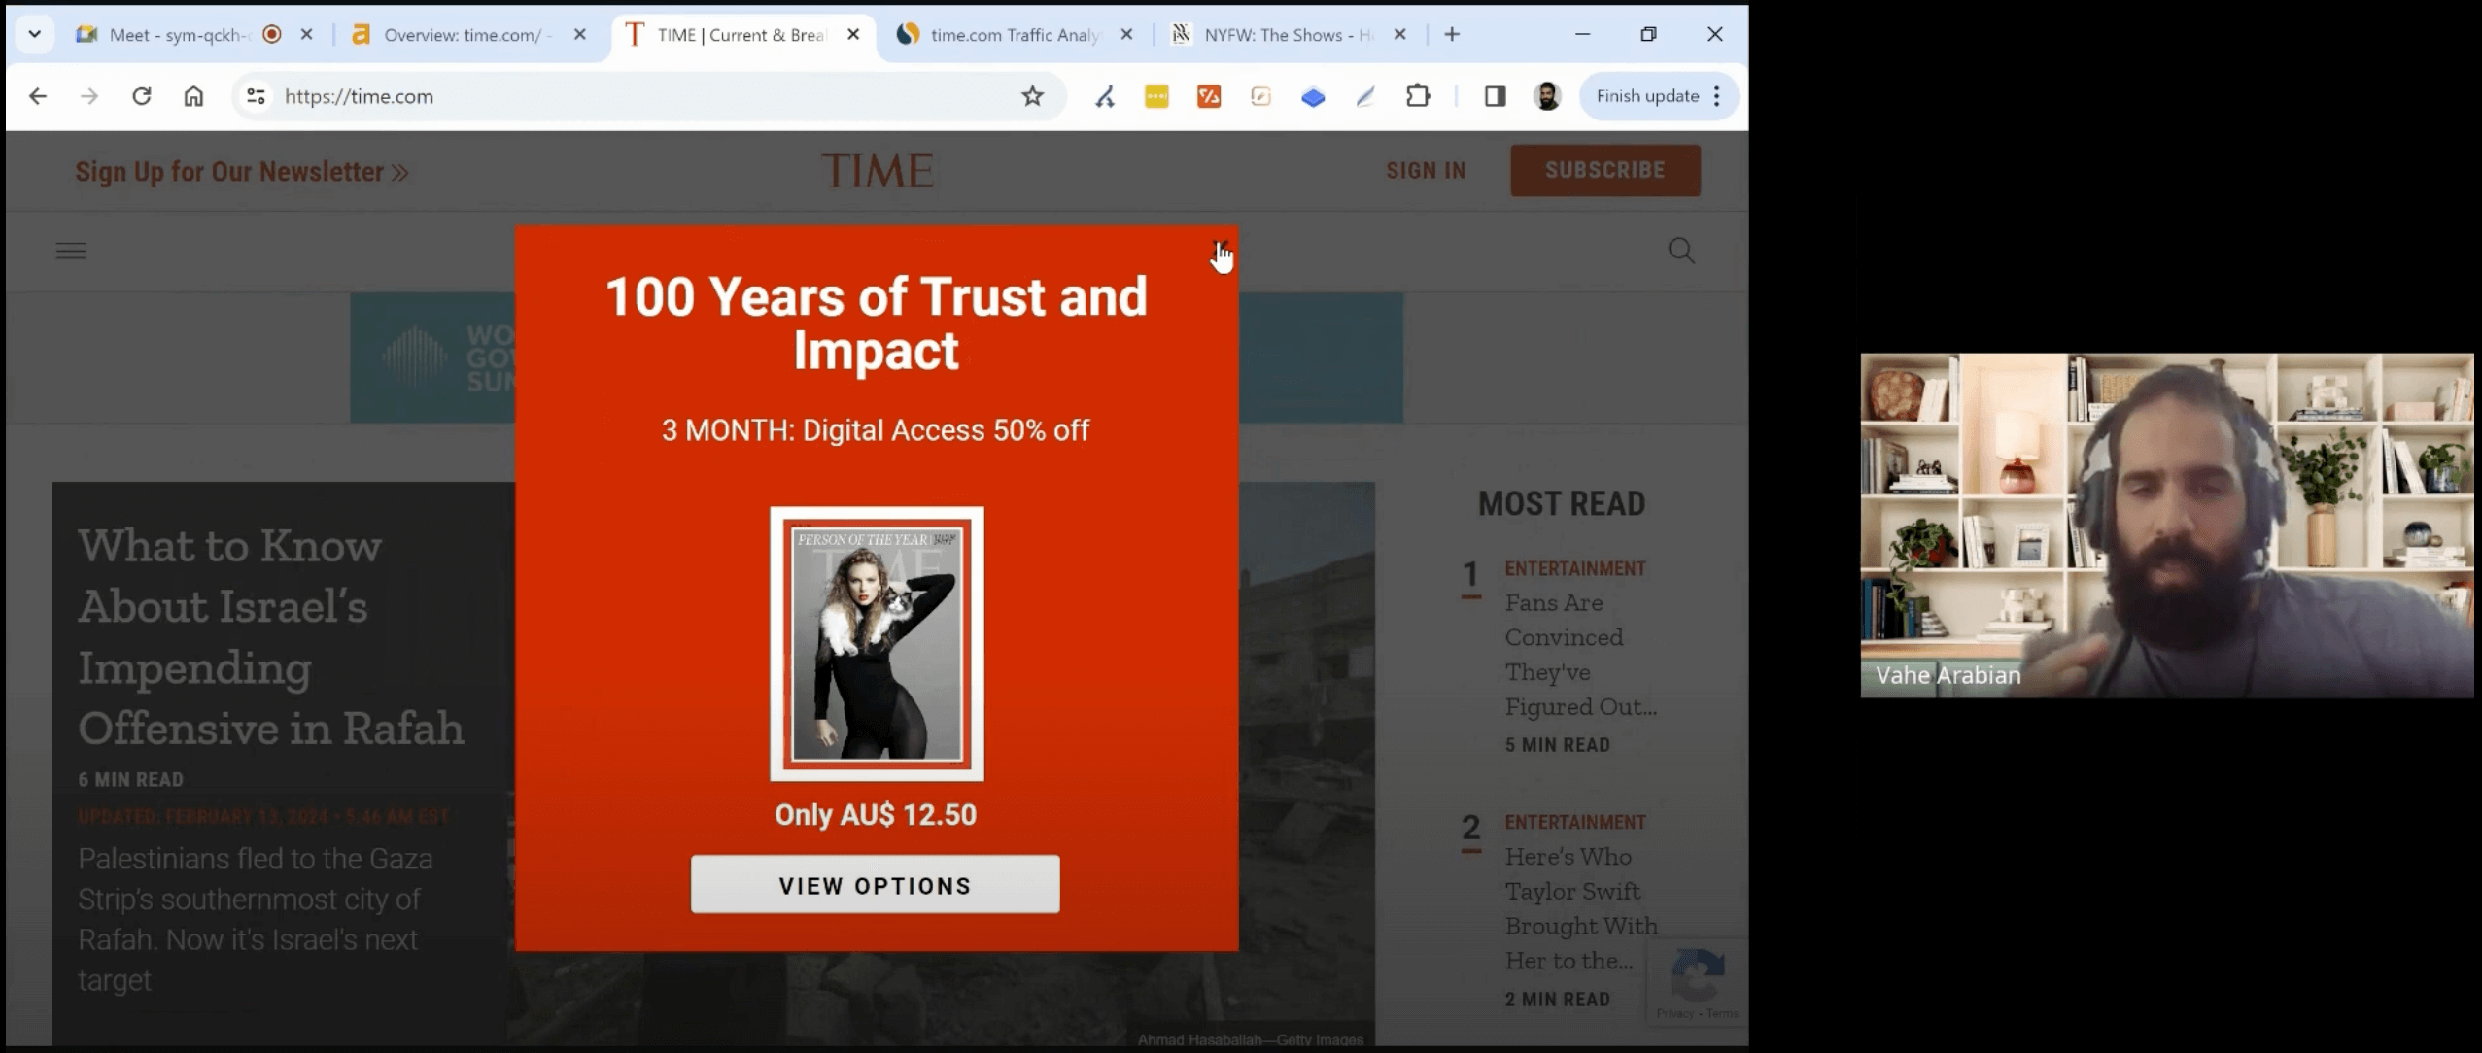The width and height of the screenshot is (2482, 1053).
Task: Expand the tab search dropdown arrow
Action: [x=35, y=35]
